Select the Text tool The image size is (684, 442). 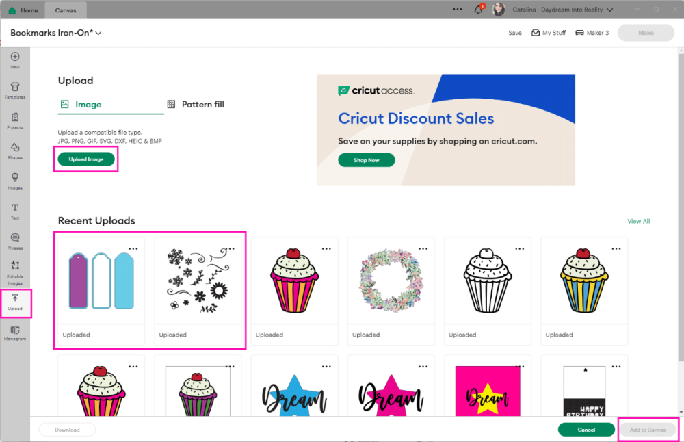(x=15, y=211)
